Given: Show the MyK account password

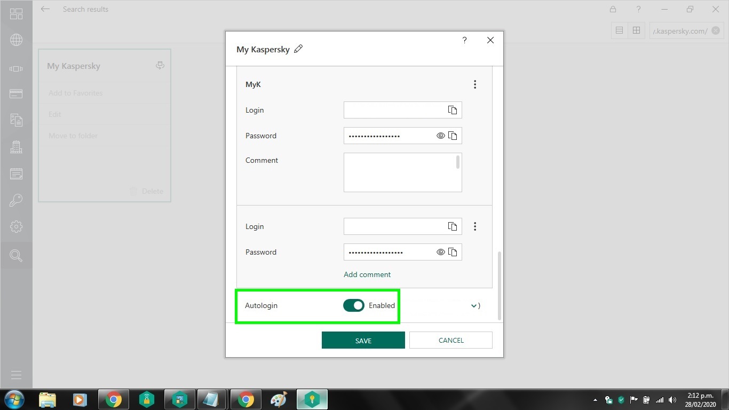Looking at the screenshot, I should [441, 136].
